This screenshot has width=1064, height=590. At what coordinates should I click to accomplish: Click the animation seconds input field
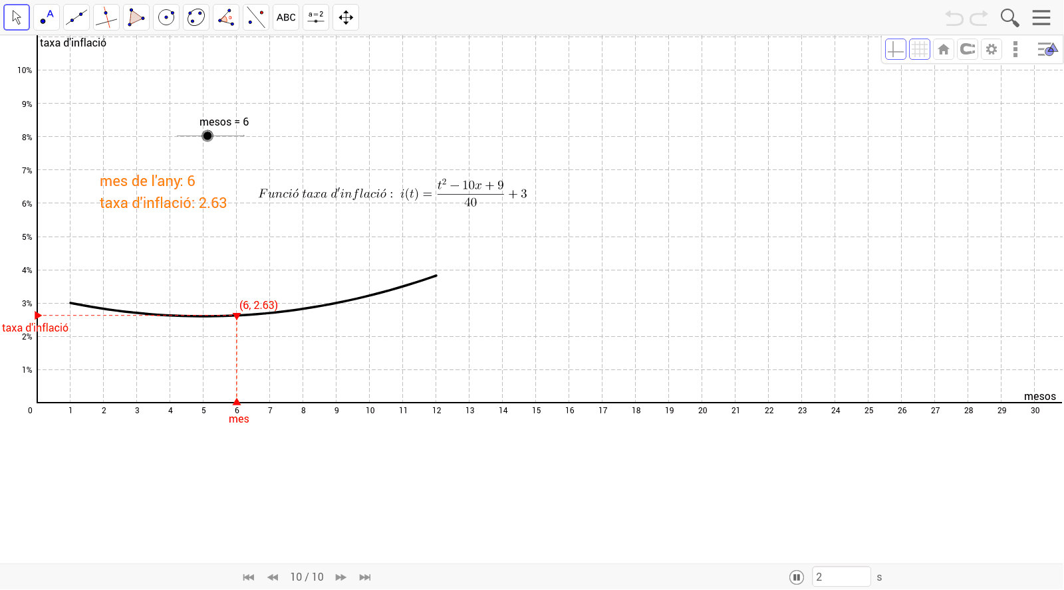click(x=841, y=577)
